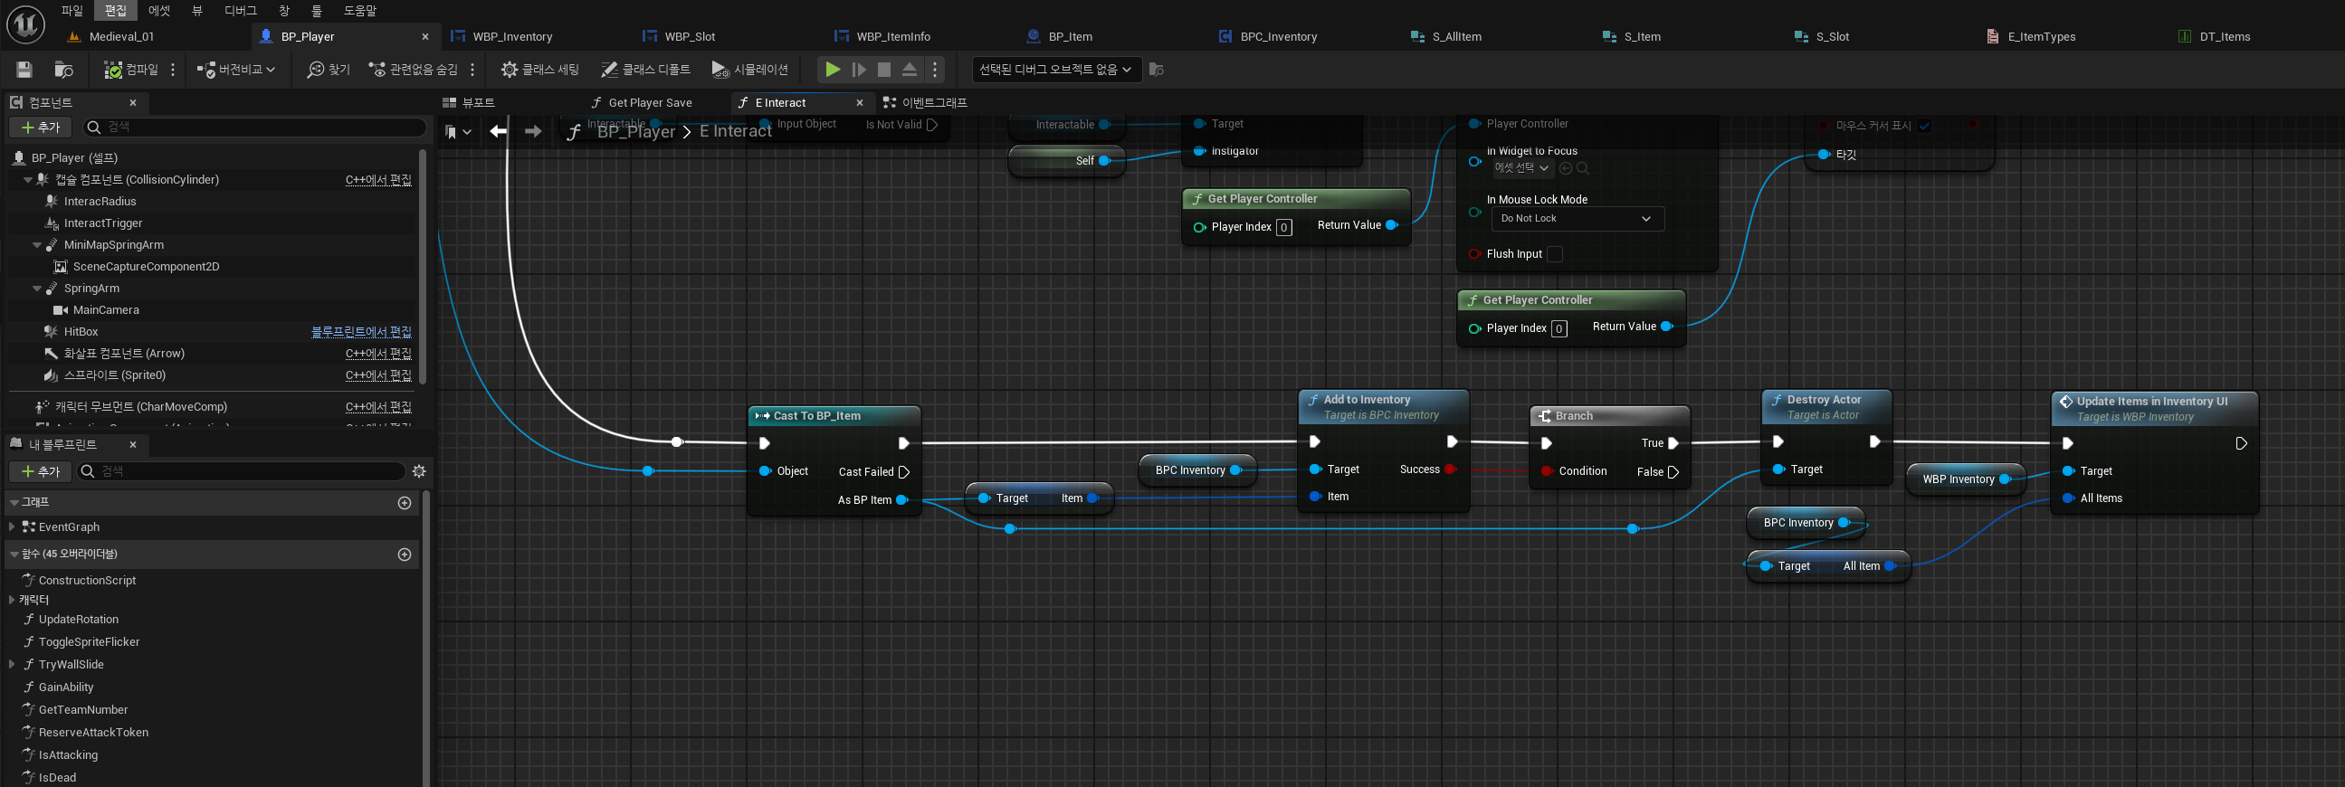This screenshot has width=2345, height=787.
Task: Collapse the MiniMapSpringArm component
Action: (x=36, y=246)
